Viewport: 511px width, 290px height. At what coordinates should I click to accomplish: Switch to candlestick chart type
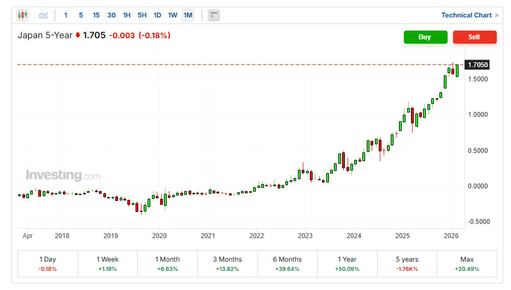(x=22, y=15)
